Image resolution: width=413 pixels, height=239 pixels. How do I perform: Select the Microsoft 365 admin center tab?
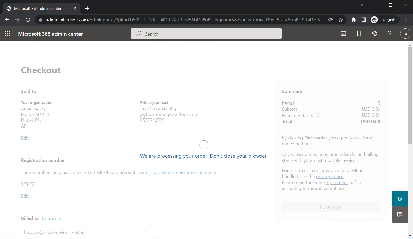[38, 9]
